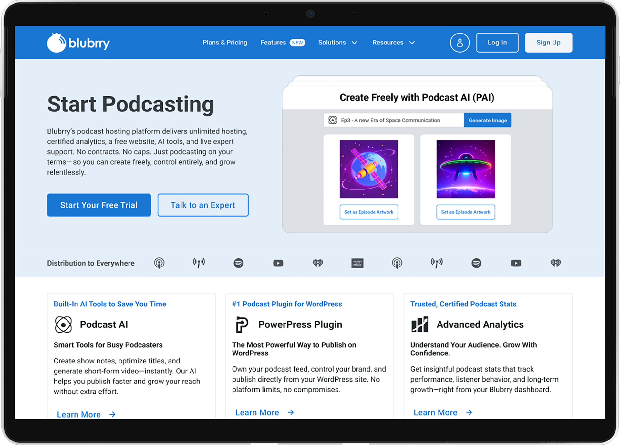
Task: Open the user account profile icon
Action: pyautogui.click(x=460, y=43)
